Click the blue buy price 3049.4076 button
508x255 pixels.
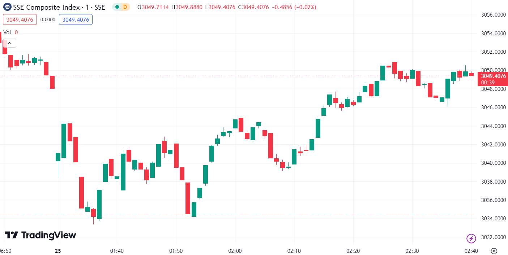76,19
